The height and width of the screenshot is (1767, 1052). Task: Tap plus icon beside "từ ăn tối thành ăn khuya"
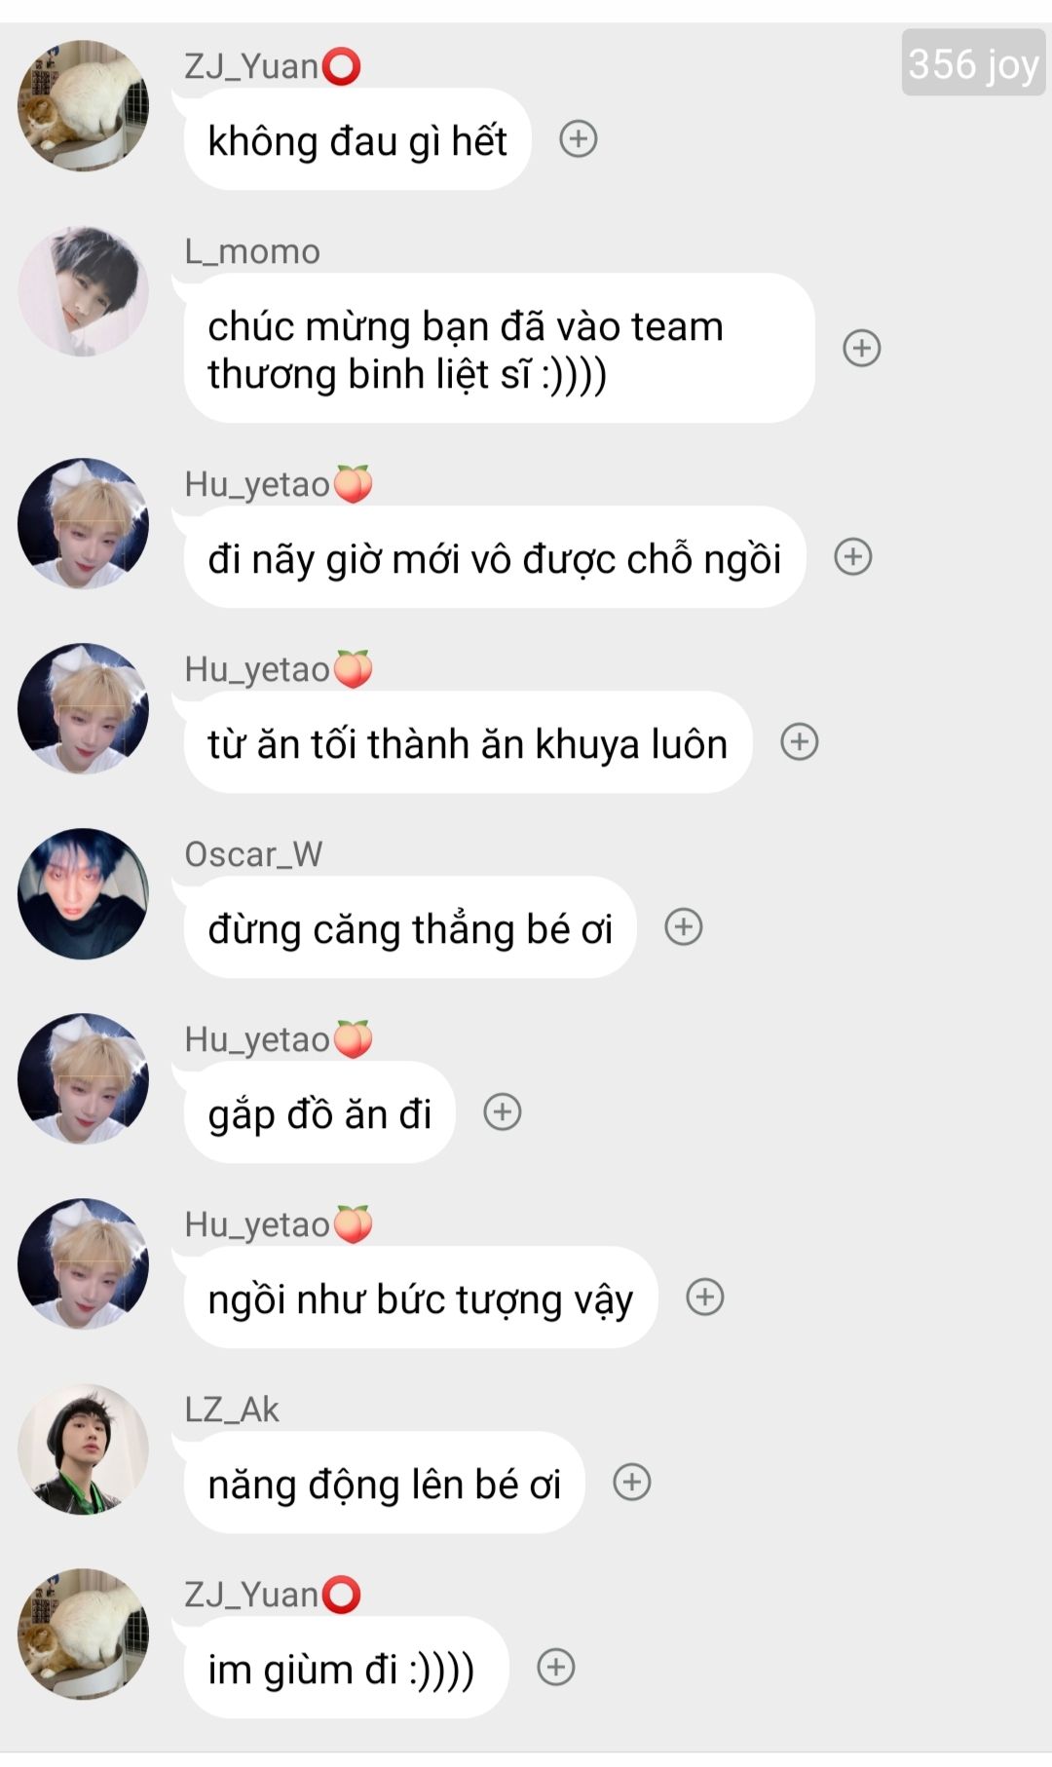(800, 742)
